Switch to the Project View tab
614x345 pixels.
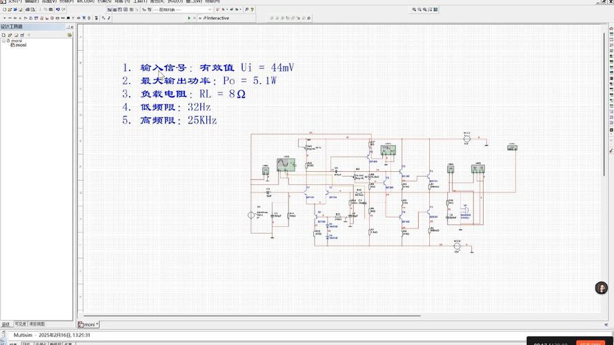click(x=37, y=324)
